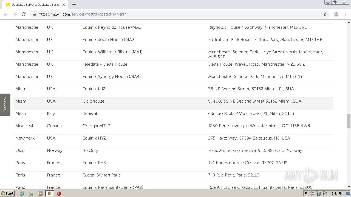Click the 114 Rue Ambroise Croizat, 93200 address

point(248,163)
